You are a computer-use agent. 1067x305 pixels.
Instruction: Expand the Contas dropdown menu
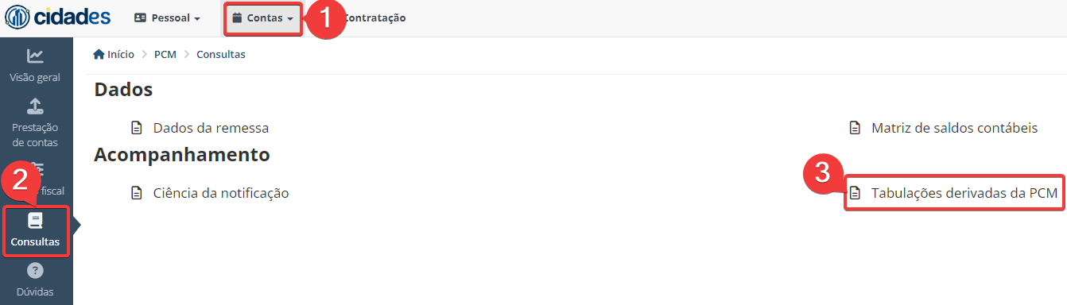coord(263,17)
